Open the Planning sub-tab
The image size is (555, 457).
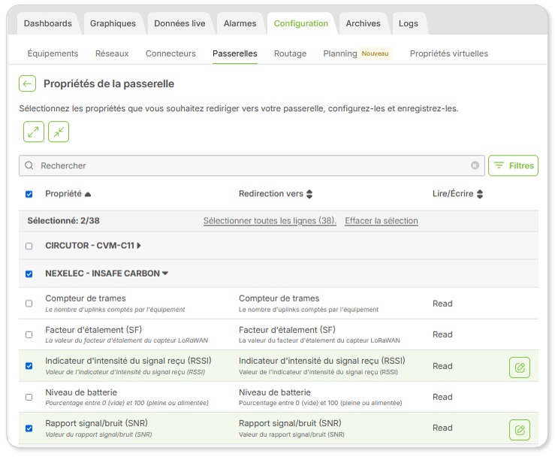[340, 53]
